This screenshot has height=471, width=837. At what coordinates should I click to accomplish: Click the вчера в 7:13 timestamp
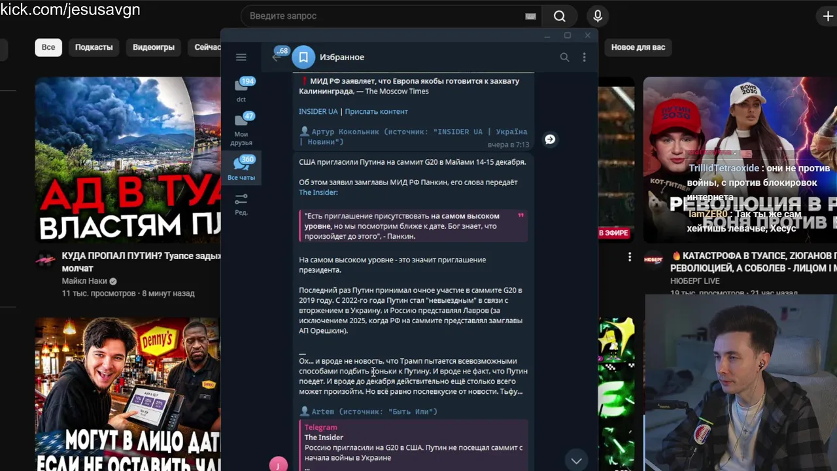click(x=508, y=145)
